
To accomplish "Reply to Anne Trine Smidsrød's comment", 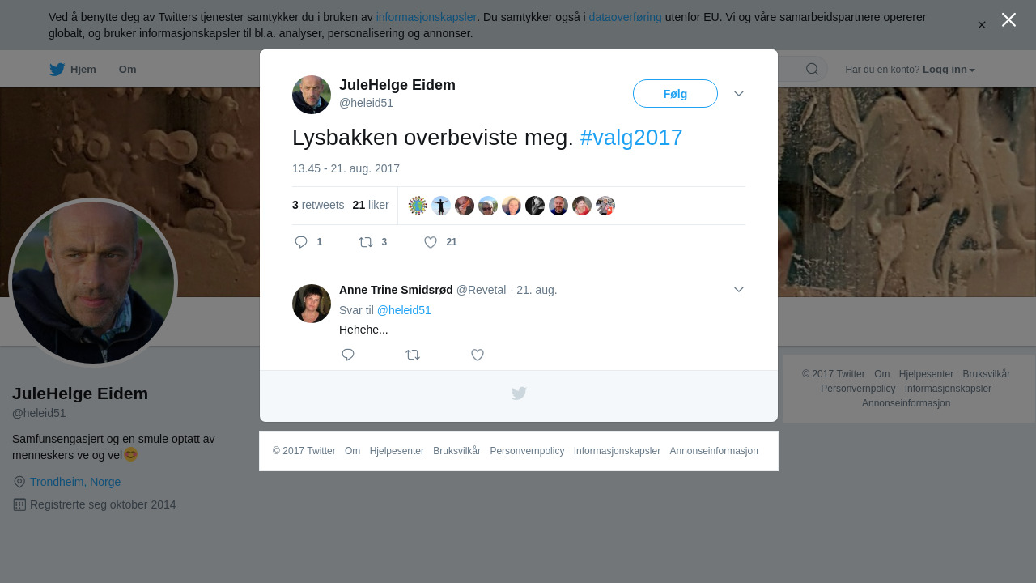I will tap(348, 355).
